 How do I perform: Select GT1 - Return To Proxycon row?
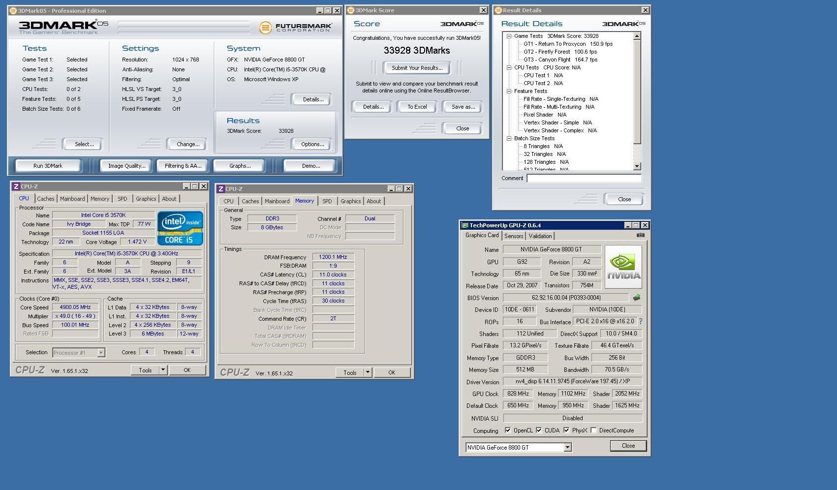[568, 44]
